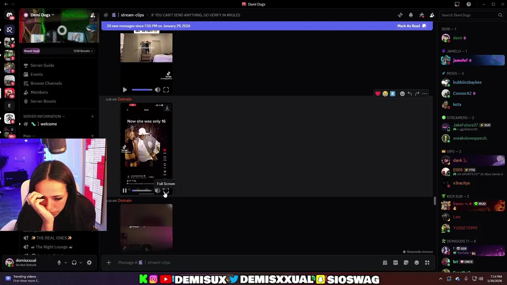
Task: Open the Discord inbox icon
Action: (x=457, y=4)
